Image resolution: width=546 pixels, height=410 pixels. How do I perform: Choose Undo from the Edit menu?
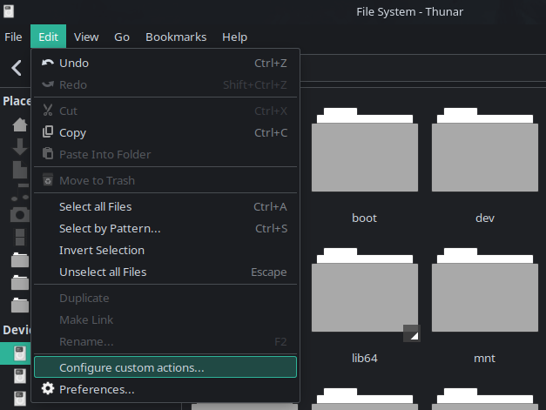tap(165, 63)
